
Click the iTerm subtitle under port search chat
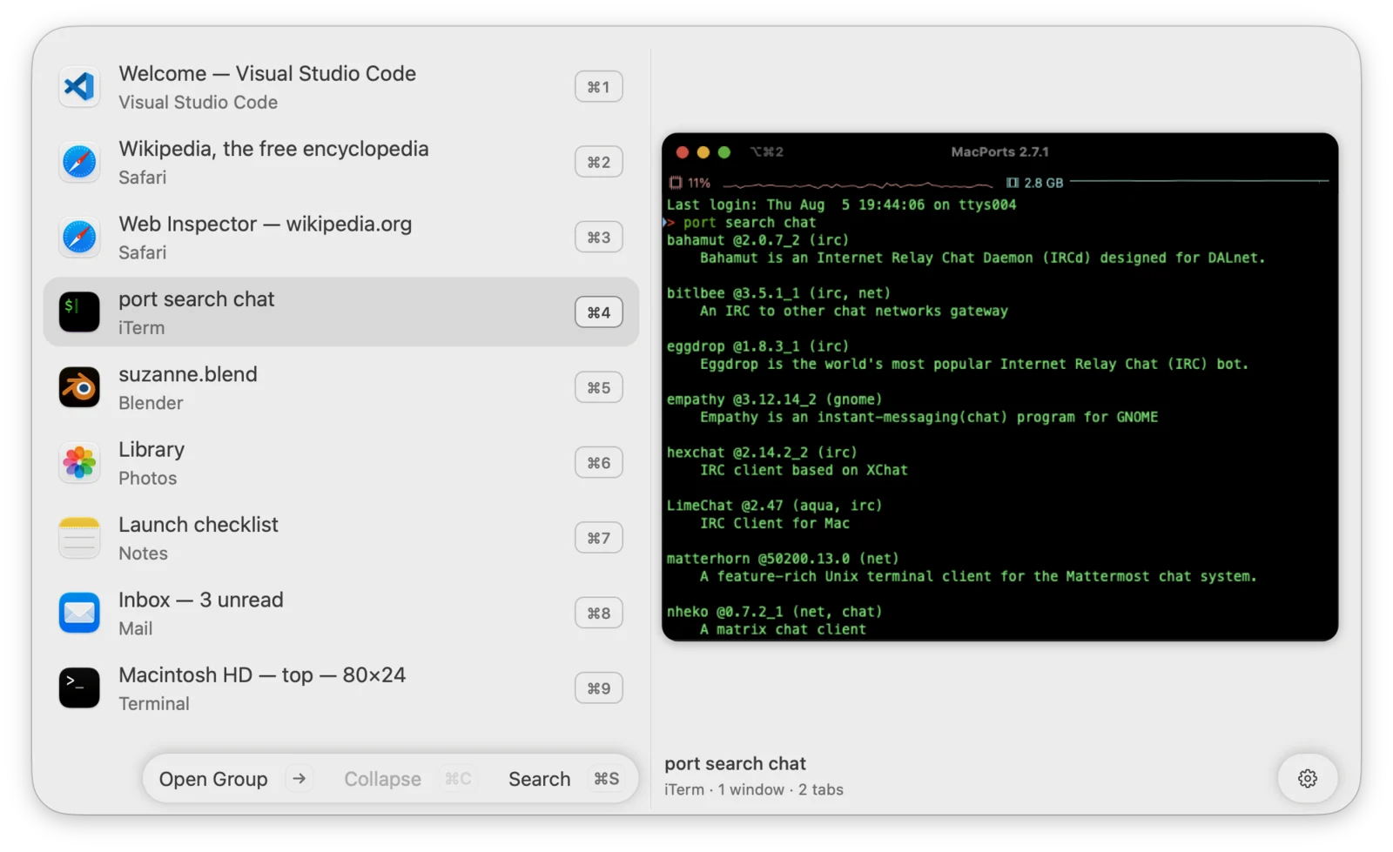pyautogui.click(x=142, y=328)
